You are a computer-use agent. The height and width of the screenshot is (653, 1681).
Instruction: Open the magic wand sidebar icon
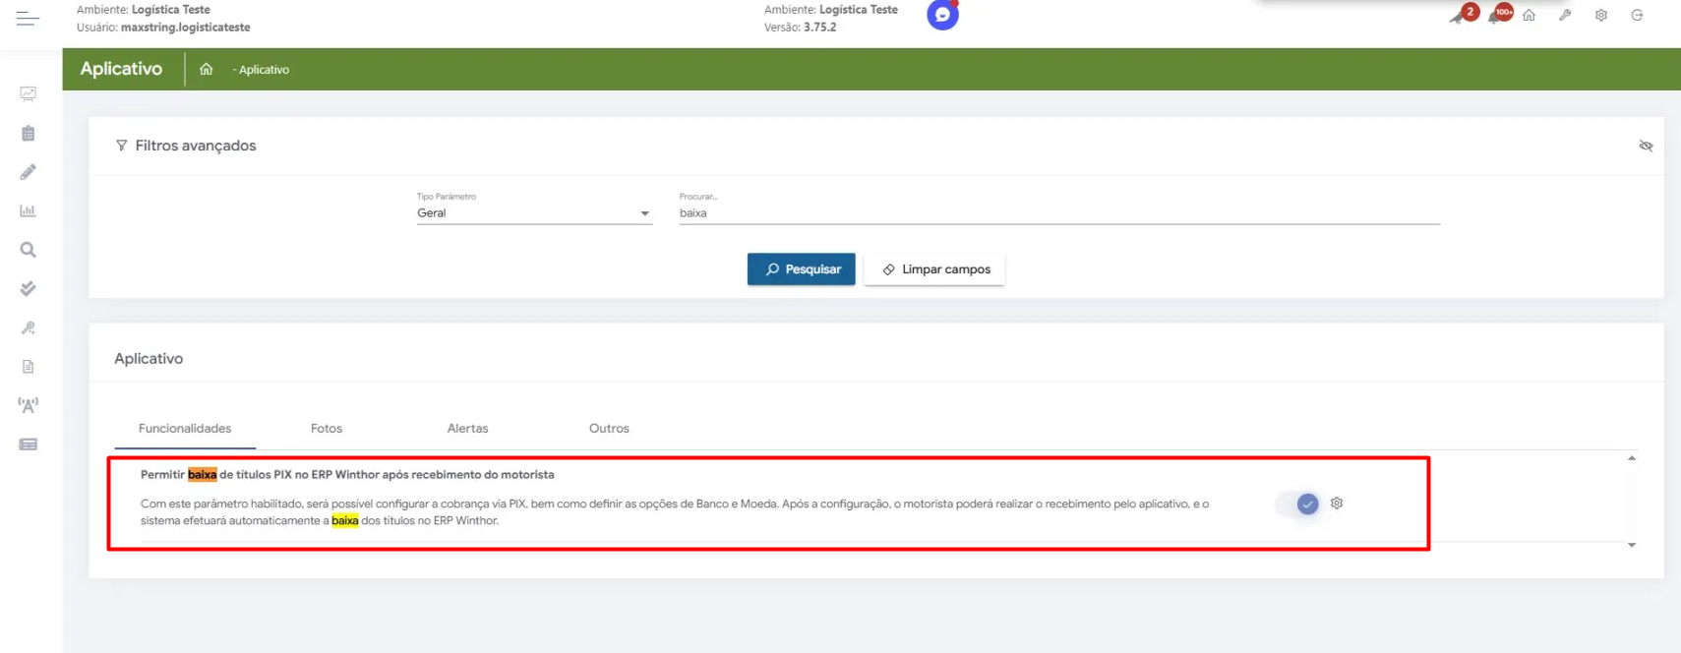[x=29, y=327]
